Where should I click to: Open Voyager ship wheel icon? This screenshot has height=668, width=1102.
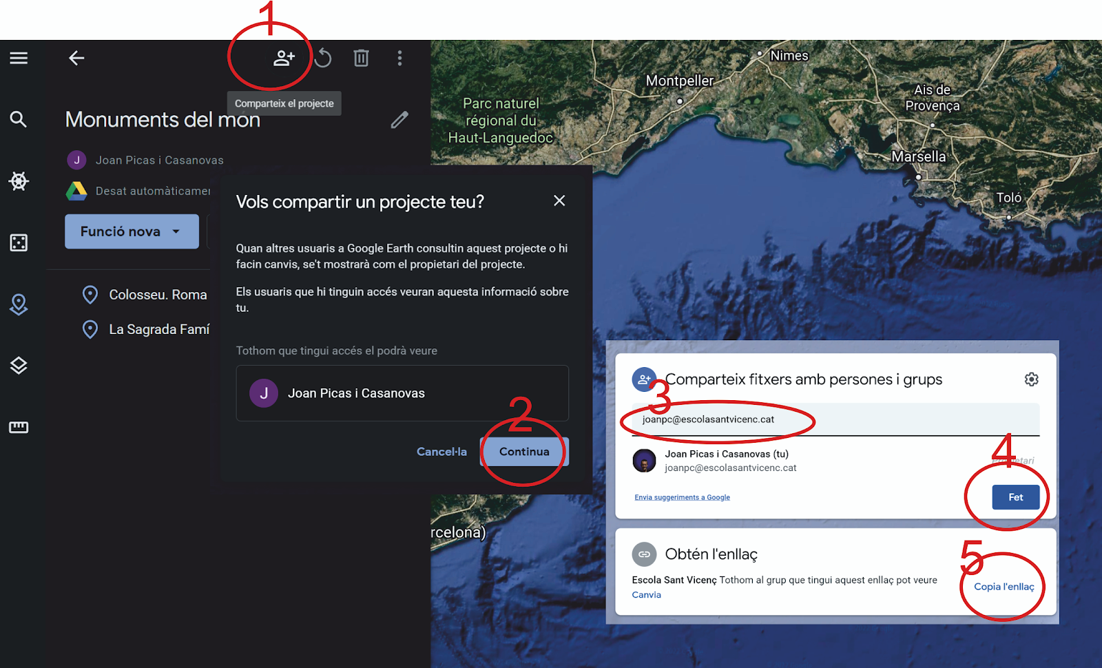[x=19, y=181]
